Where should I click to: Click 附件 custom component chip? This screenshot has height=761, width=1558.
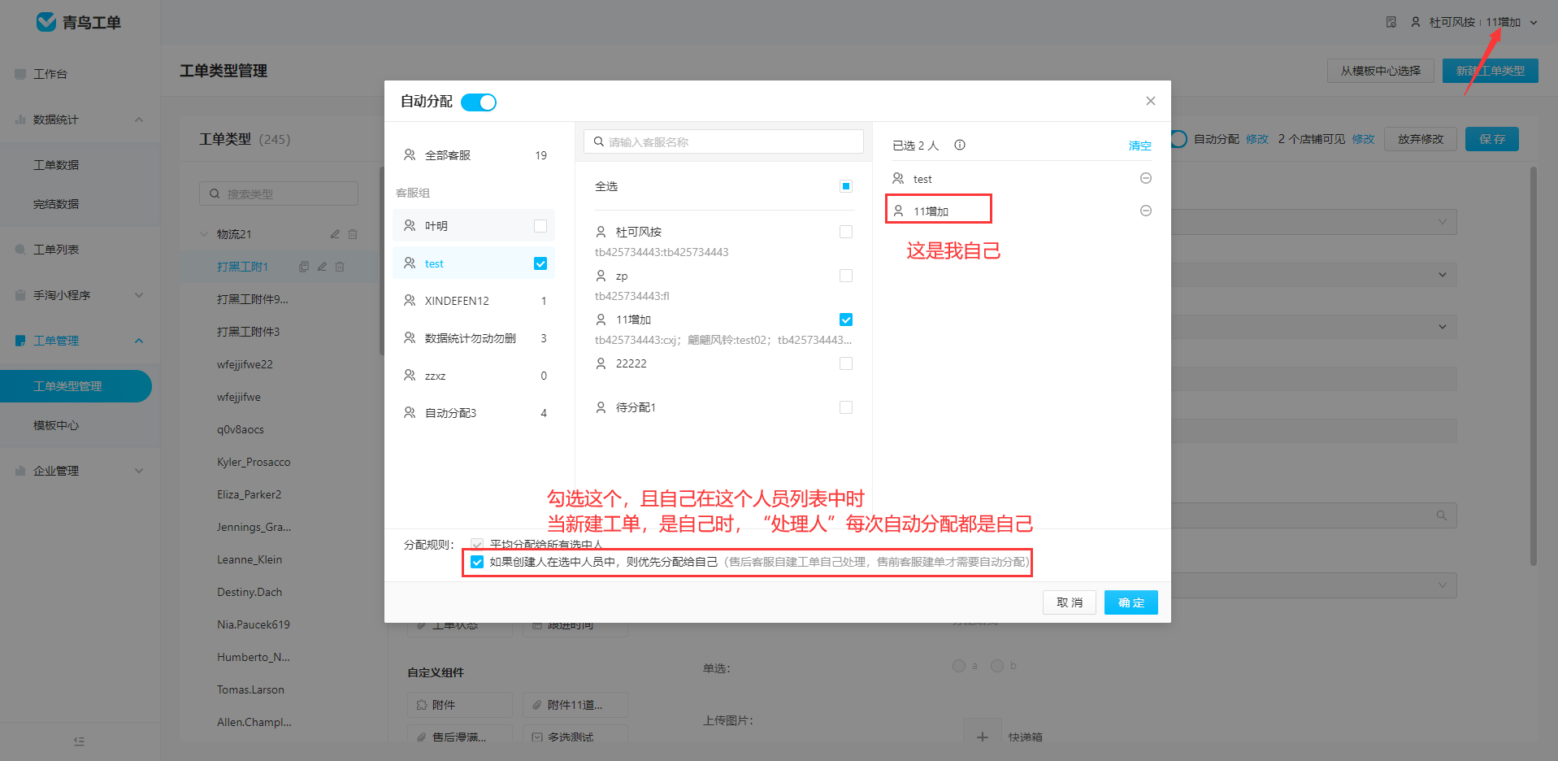tap(460, 705)
